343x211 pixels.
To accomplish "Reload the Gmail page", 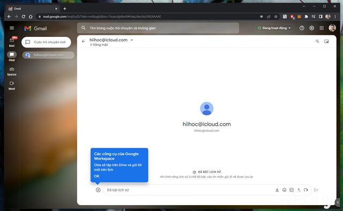I will 24,17.
